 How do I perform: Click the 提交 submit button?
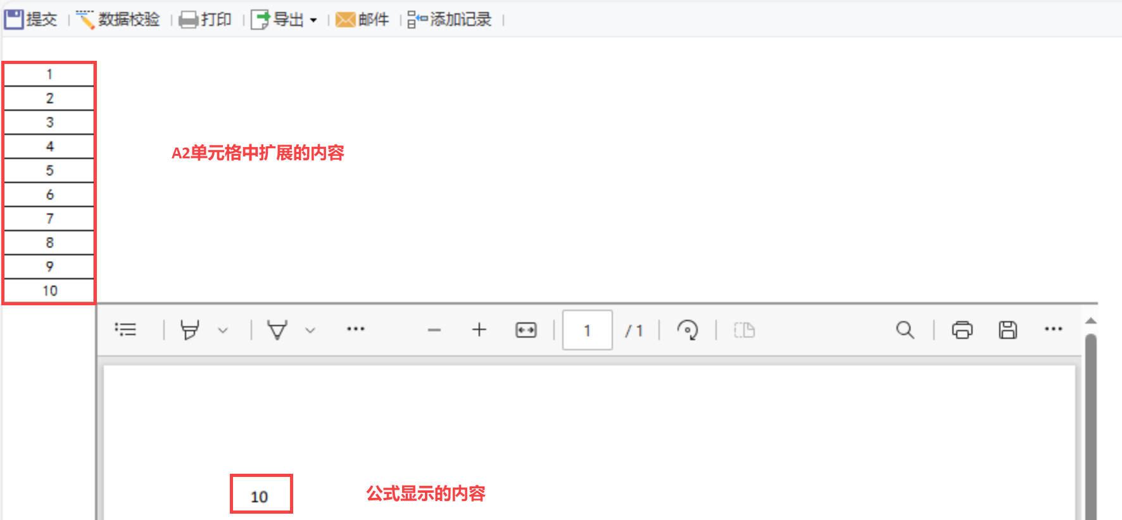pos(31,20)
